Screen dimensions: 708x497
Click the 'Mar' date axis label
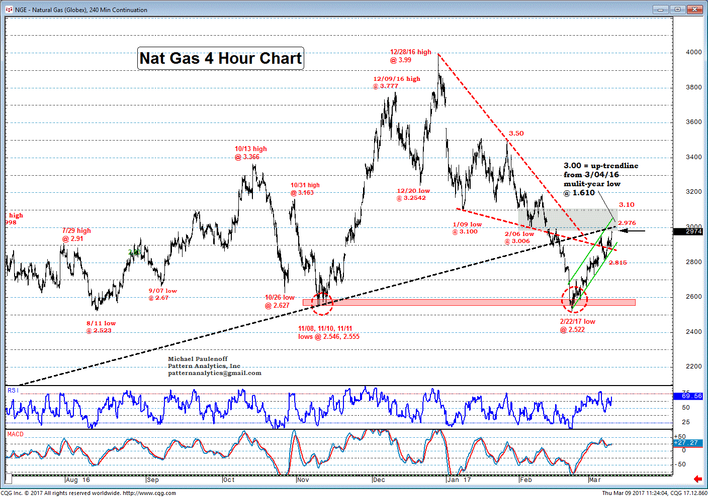(595, 480)
